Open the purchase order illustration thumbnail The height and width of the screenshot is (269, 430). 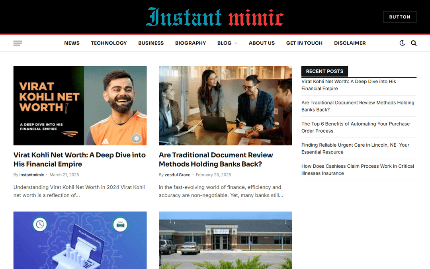click(x=80, y=240)
